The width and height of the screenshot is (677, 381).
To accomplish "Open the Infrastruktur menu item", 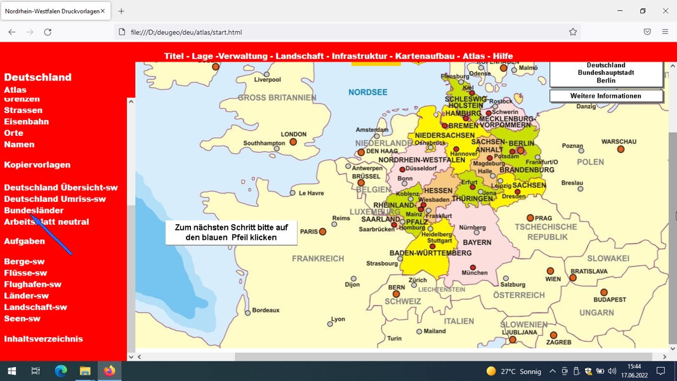I will (x=359, y=56).
